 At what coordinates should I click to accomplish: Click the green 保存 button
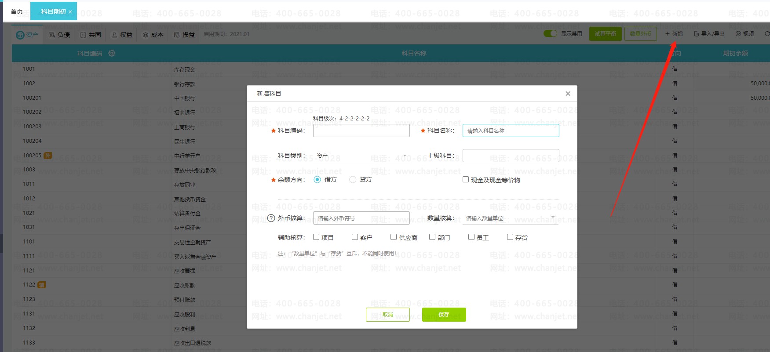444,315
